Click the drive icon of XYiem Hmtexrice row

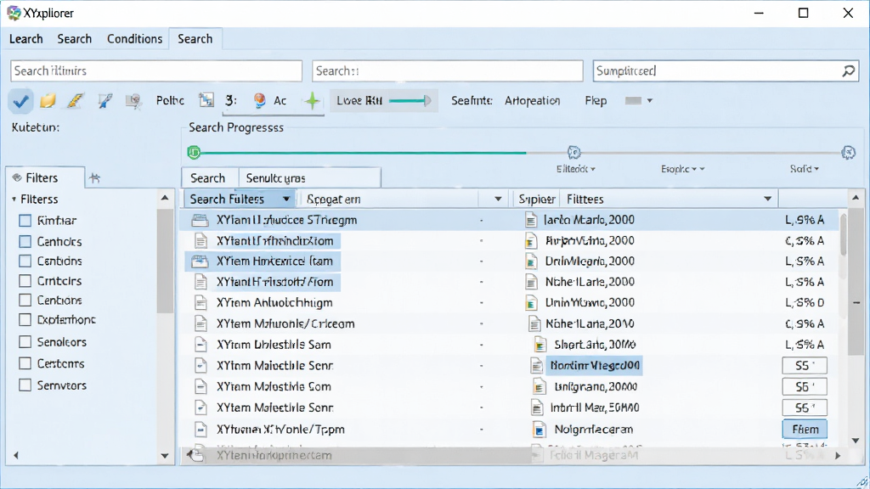tap(200, 261)
